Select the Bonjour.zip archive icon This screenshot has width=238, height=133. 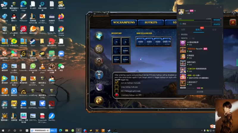(4, 42)
